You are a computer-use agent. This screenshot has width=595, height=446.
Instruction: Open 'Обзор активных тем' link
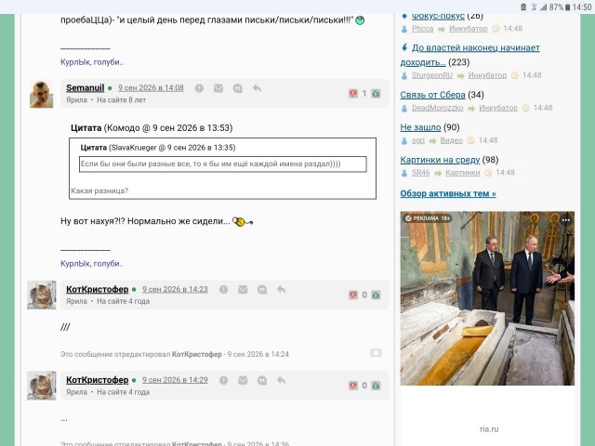448,194
